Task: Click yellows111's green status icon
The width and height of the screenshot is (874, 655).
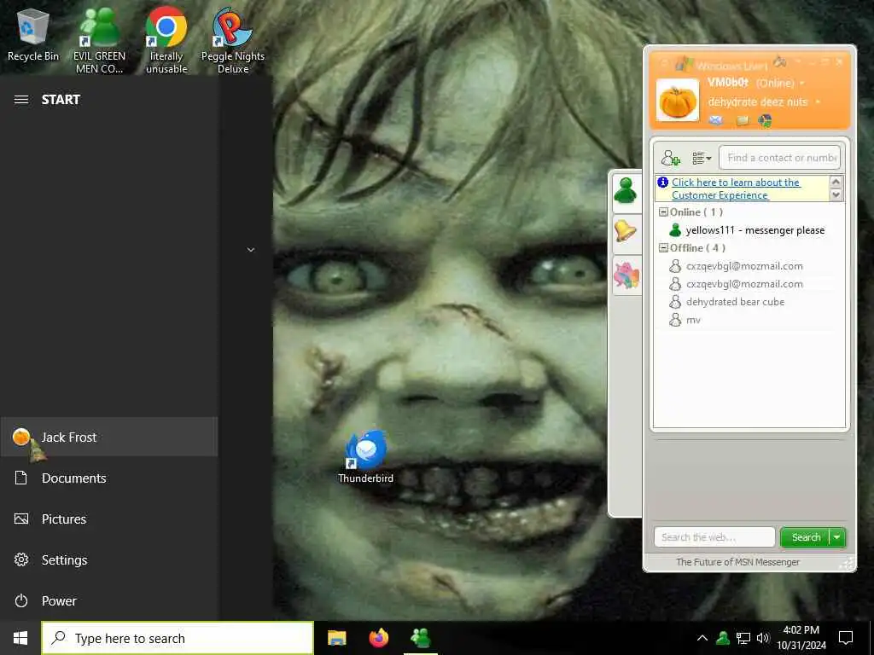Action: pyautogui.click(x=675, y=230)
